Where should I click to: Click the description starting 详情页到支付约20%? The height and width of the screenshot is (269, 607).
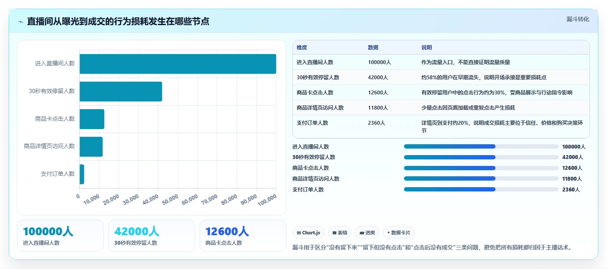click(x=501, y=126)
